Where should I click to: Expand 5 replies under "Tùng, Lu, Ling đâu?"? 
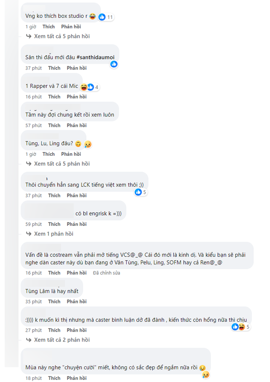[x=62, y=164]
